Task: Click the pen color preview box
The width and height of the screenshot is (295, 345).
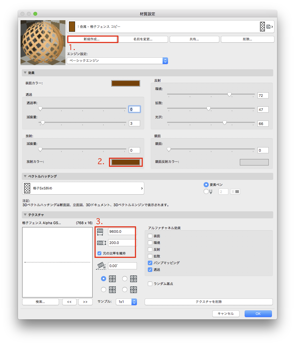Action: pos(235,192)
